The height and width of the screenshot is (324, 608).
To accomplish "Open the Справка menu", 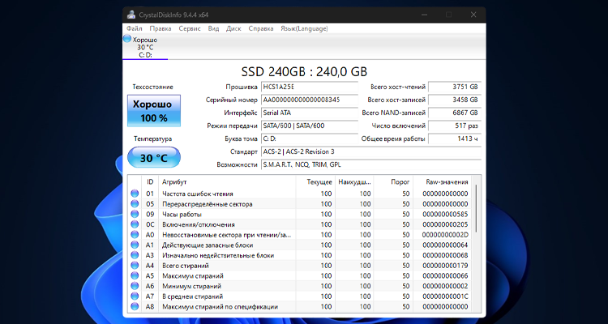I will tap(261, 28).
